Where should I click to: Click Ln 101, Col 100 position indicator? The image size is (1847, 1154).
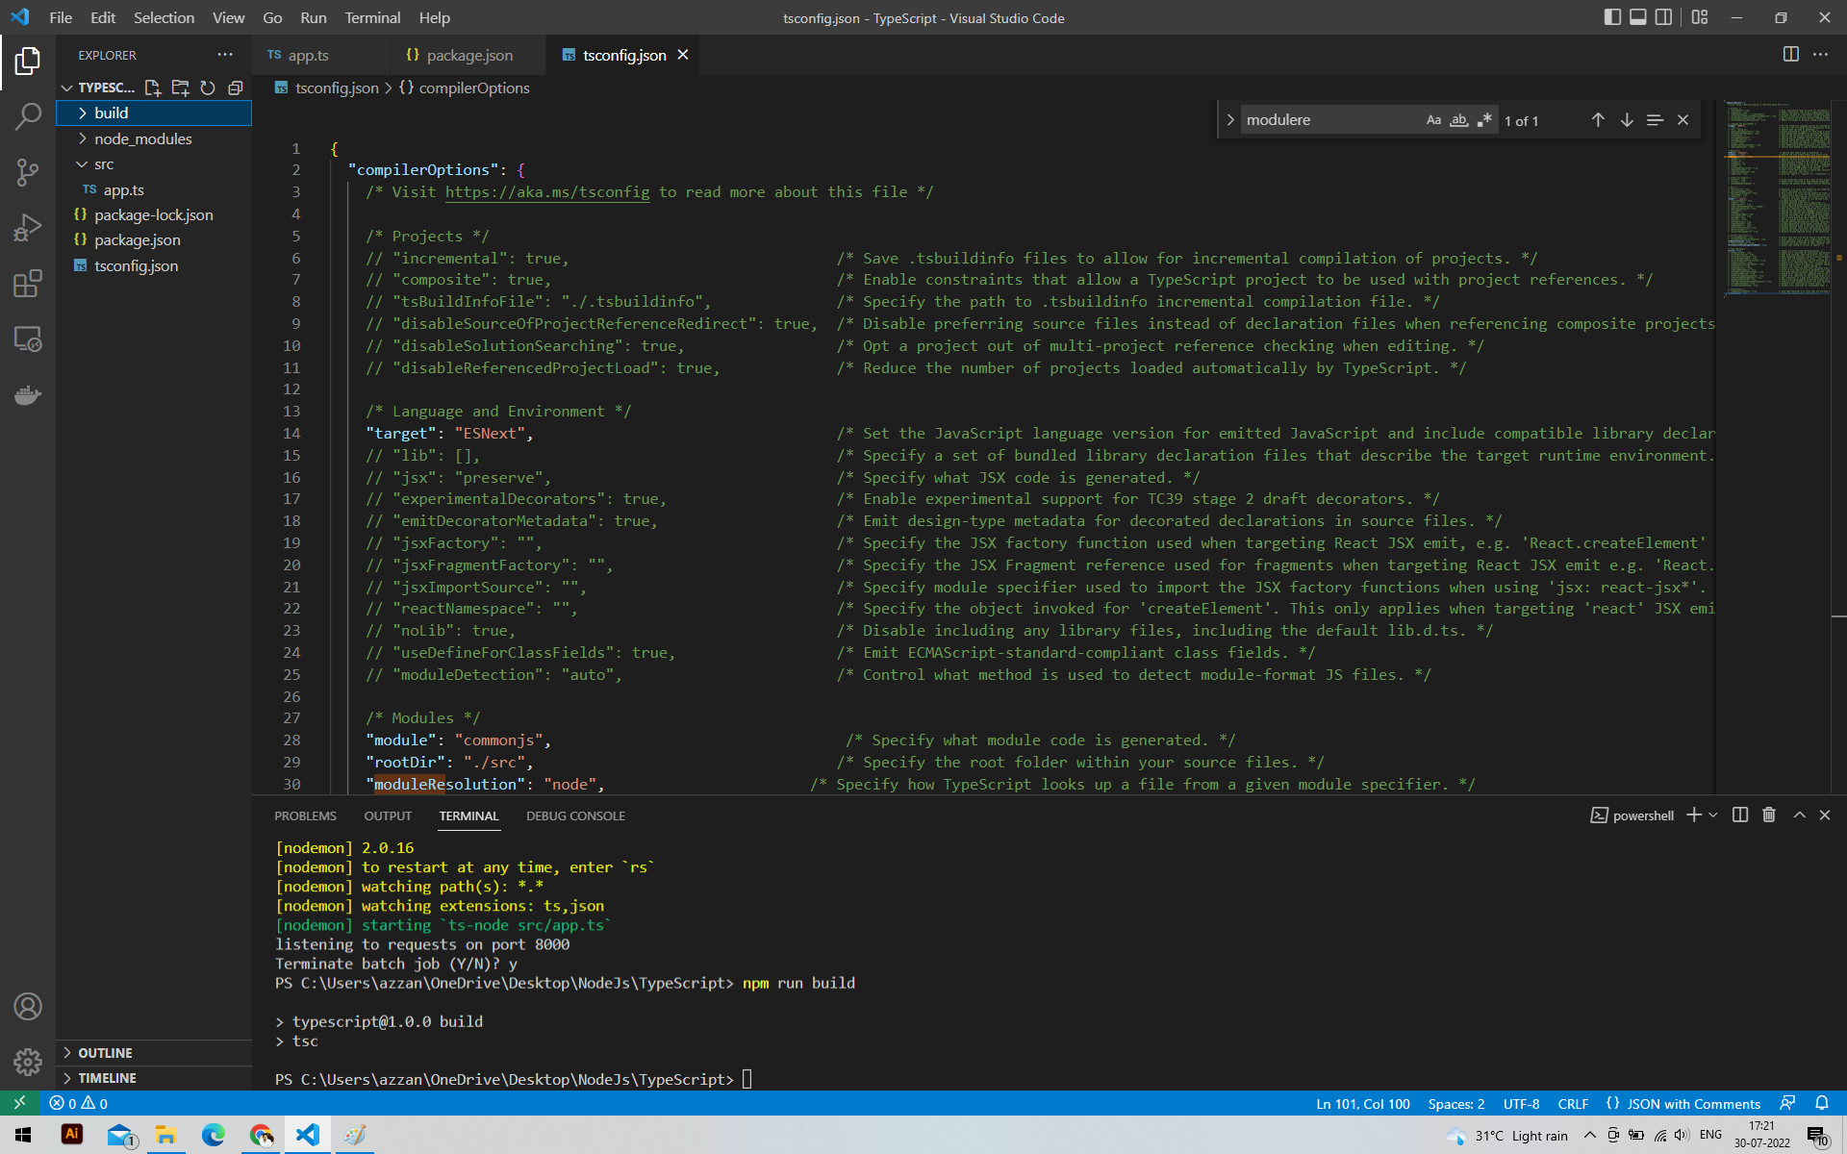coord(1363,1103)
